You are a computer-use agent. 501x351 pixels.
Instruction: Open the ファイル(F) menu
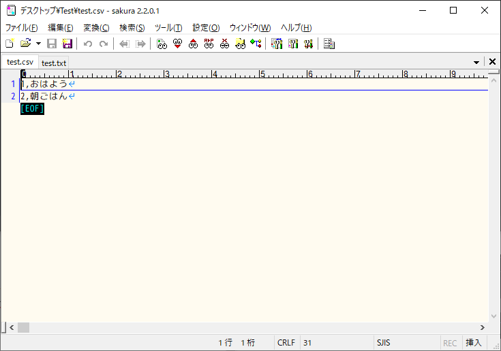(x=21, y=28)
